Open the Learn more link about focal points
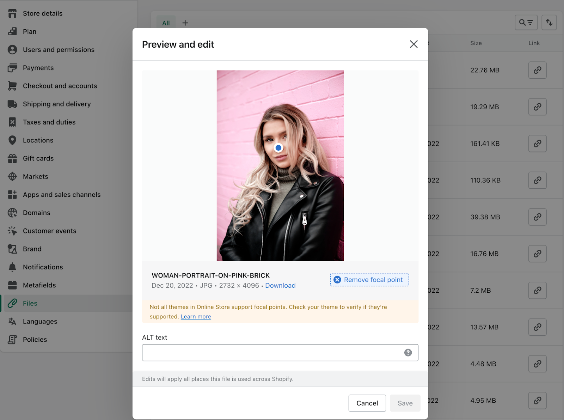 point(196,317)
